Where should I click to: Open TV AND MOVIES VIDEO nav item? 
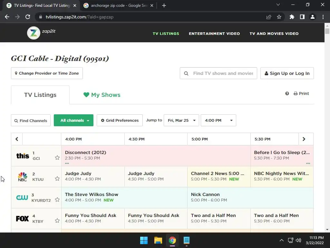tap(274, 34)
